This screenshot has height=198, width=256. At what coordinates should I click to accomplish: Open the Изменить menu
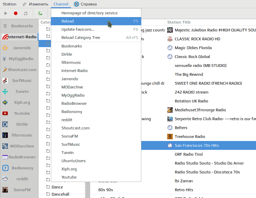(x=35, y=4)
